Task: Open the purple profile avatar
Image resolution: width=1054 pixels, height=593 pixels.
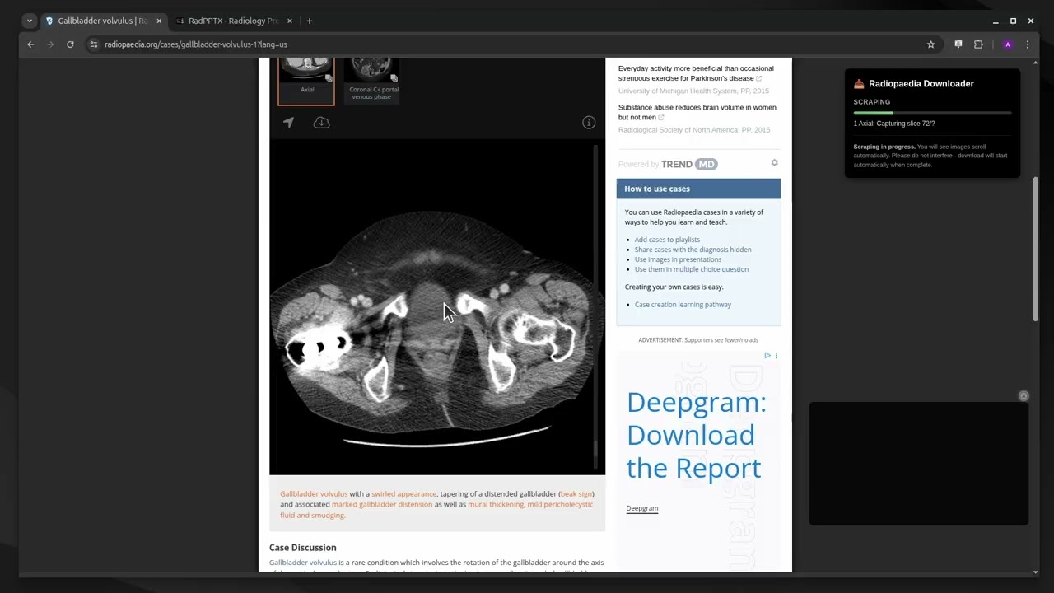Action: [1007, 44]
